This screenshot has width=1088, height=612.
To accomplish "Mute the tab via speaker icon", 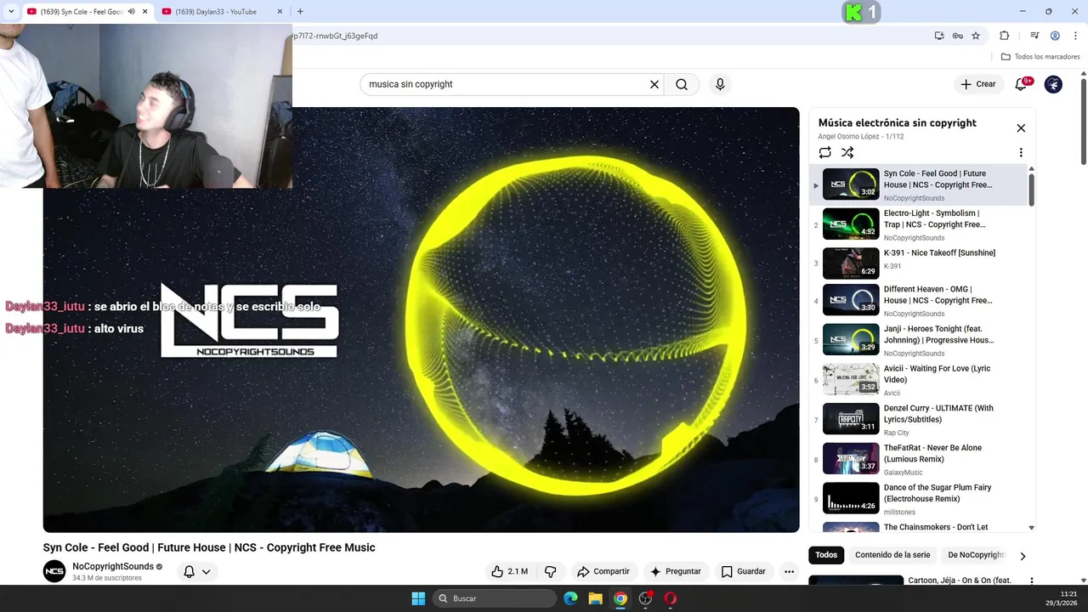I will pyautogui.click(x=131, y=11).
